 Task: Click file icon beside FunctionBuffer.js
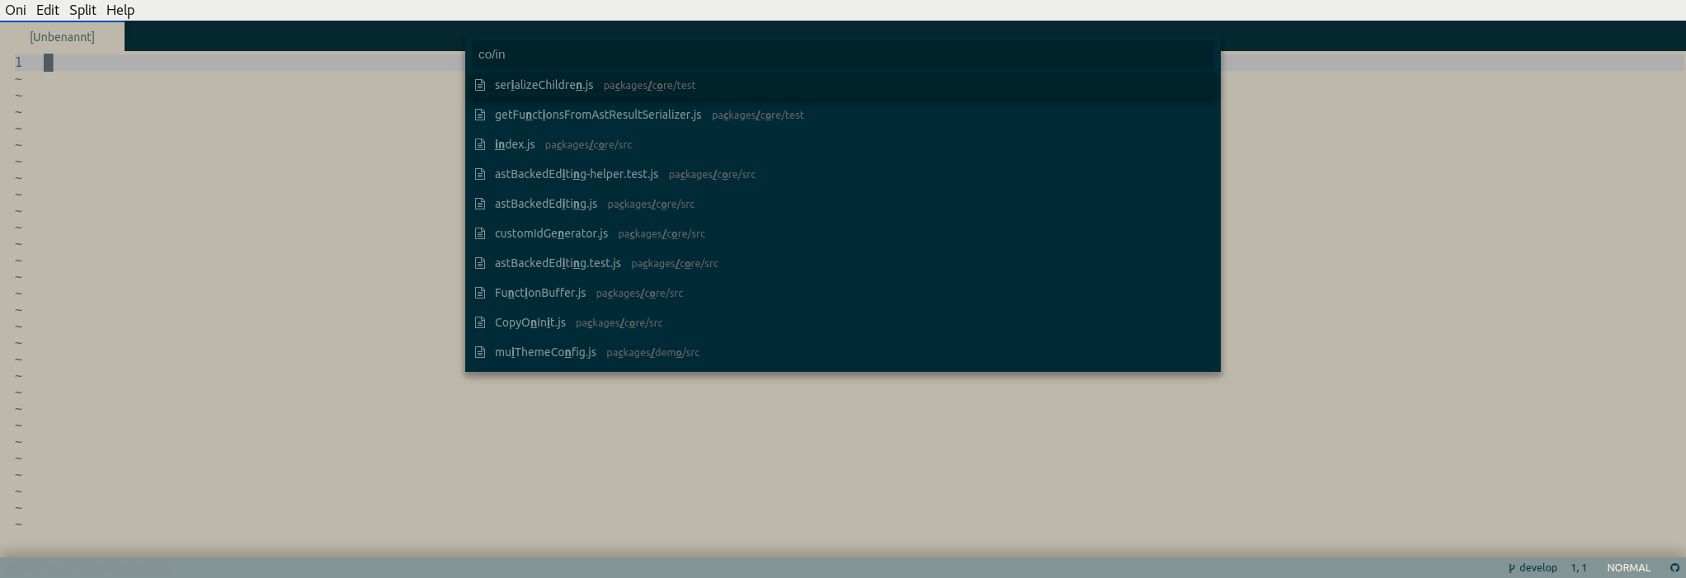pyautogui.click(x=480, y=293)
